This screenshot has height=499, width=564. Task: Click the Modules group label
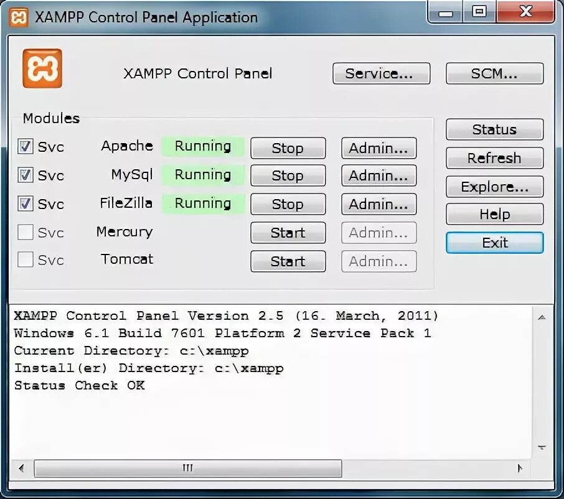[x=51, y=118]
